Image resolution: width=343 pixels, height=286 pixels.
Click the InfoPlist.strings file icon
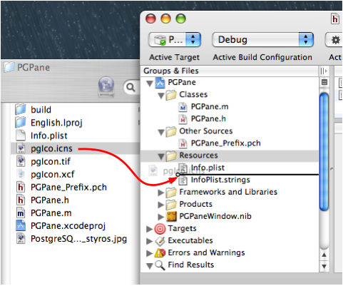(x=183, y=180)
